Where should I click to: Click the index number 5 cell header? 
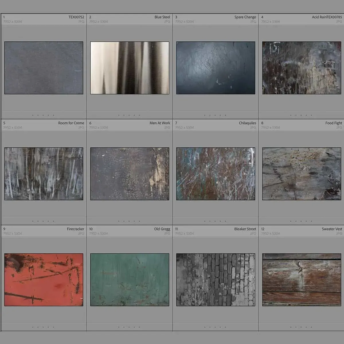click(4, 123)
